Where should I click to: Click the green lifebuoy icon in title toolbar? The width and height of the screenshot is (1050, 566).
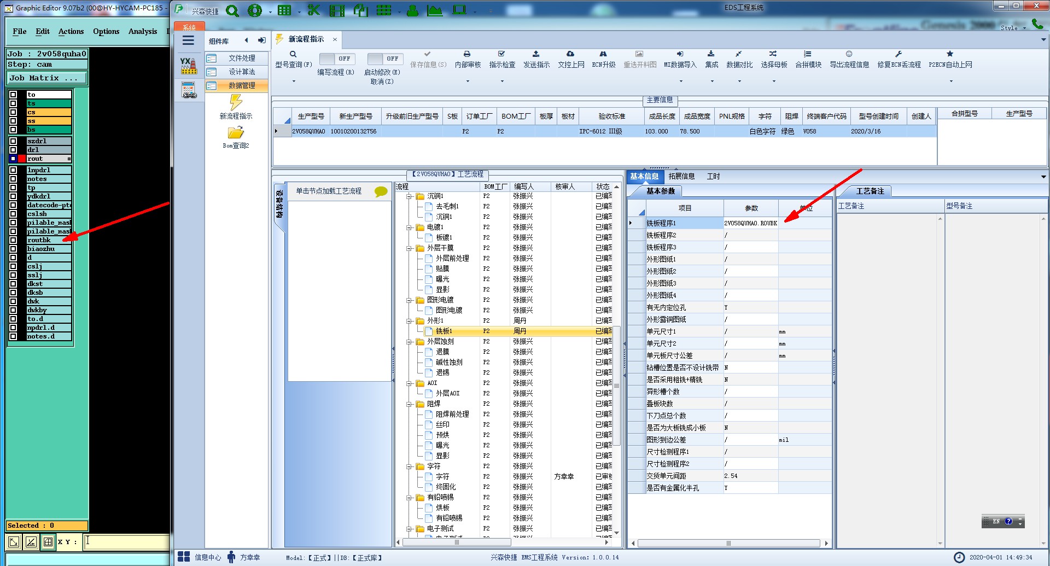255,10
